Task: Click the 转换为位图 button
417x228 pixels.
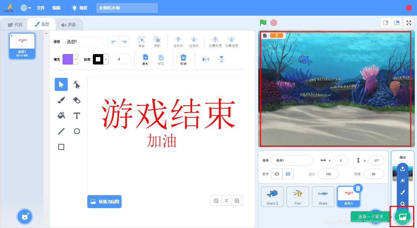Action: [x=104, y=202]
